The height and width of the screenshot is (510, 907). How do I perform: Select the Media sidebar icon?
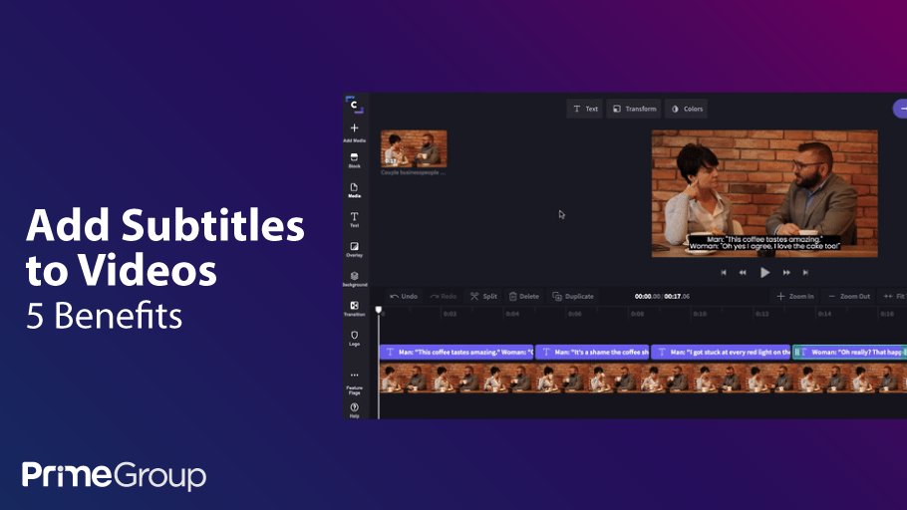tap(355, 191)
